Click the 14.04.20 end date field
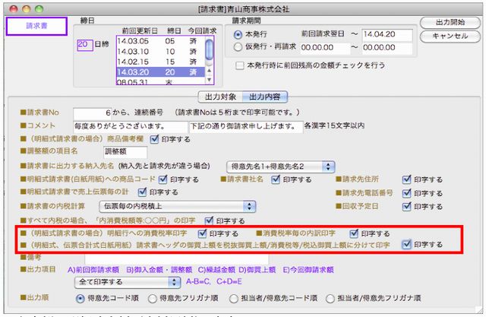Viewport: 486px width, 317px height. 387,35
